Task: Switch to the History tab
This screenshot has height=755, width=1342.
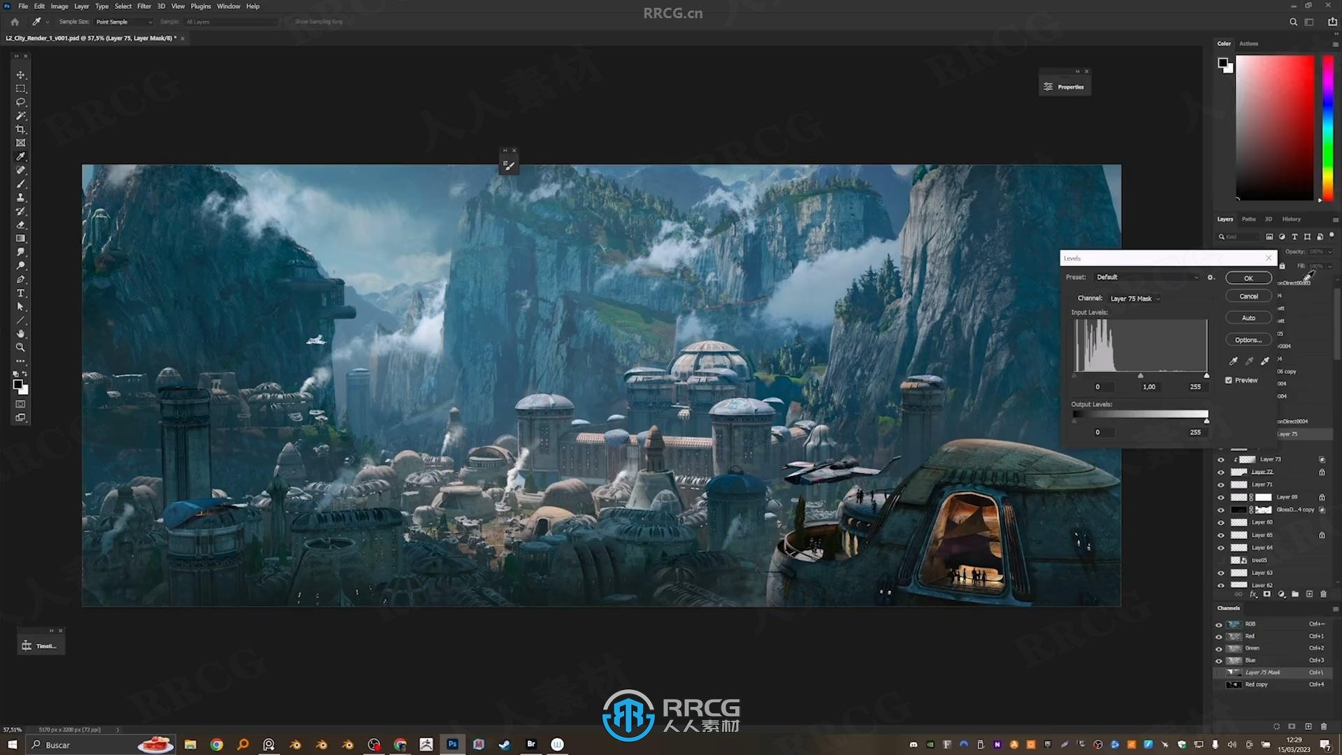Action: [1291, 220]
